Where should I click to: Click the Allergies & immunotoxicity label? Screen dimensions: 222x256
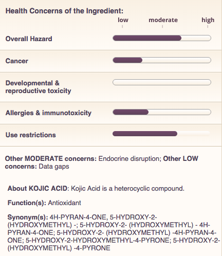pos(48,113)
